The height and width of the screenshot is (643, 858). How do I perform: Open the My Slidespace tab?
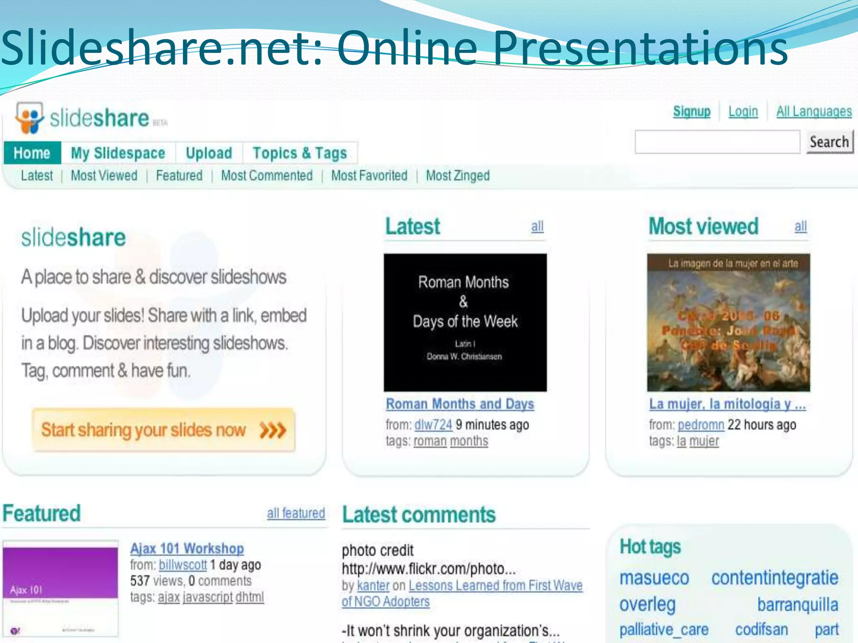118,153
